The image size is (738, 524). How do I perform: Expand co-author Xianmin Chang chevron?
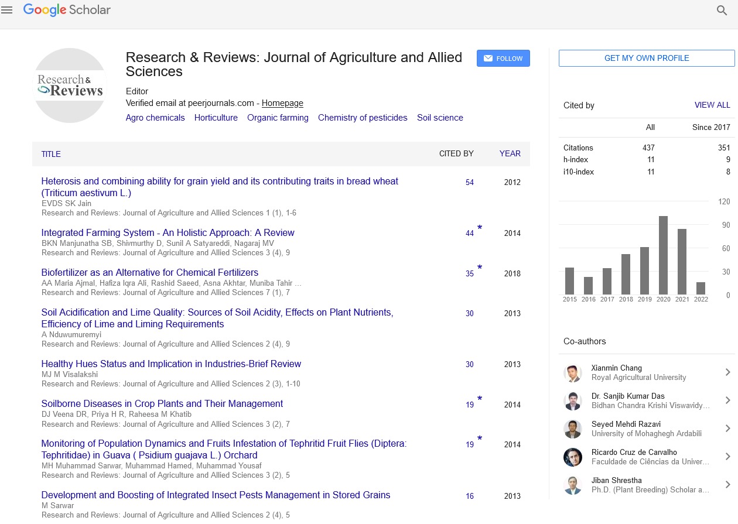click(727, 372)
